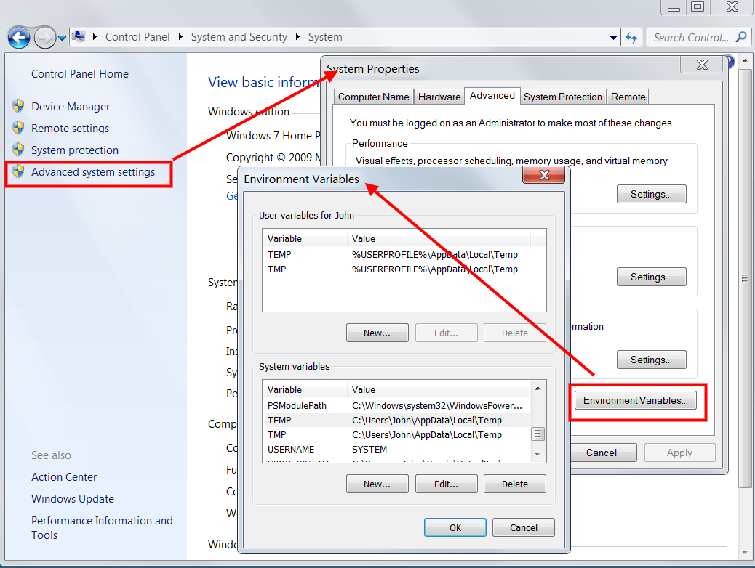The image size is (755, 568).
Task: Click the system variables list scroll-up arrow
Action: [x=538, y=389]
